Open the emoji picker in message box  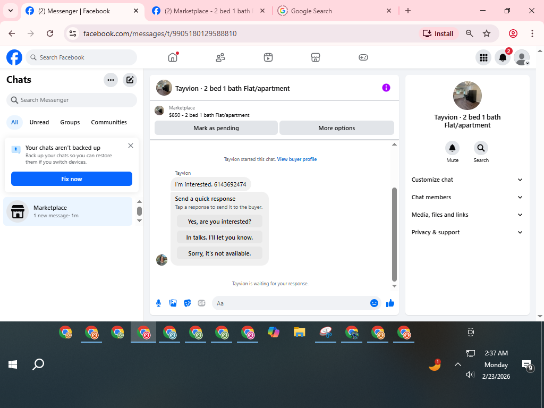pos(374,303)
